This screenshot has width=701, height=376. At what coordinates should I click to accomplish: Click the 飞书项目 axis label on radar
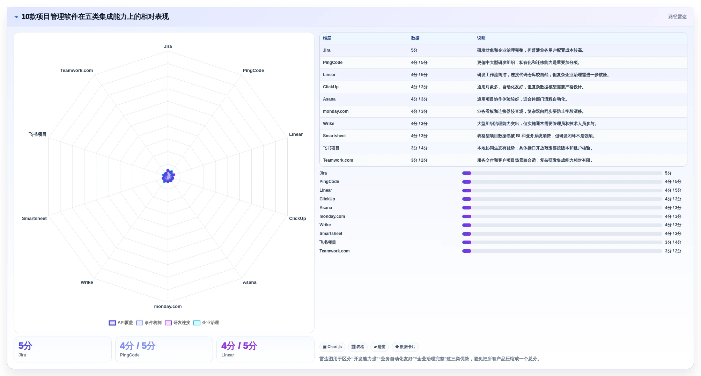click(x=37, y=134)
